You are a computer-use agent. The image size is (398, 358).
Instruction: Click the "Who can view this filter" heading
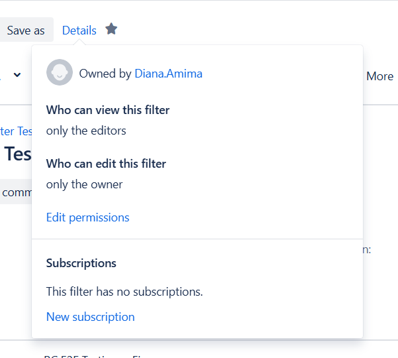(x=108, y=110)
